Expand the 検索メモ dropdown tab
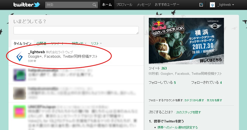Image resolution: width=247 pixels, height=130 pixels. coord(79,43)
